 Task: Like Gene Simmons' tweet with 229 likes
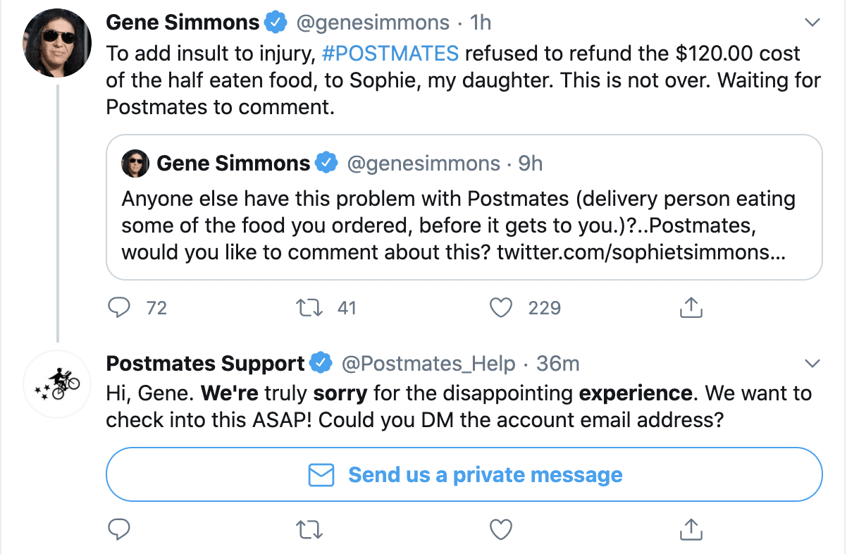pyautogui.click(x=500, y=307)
